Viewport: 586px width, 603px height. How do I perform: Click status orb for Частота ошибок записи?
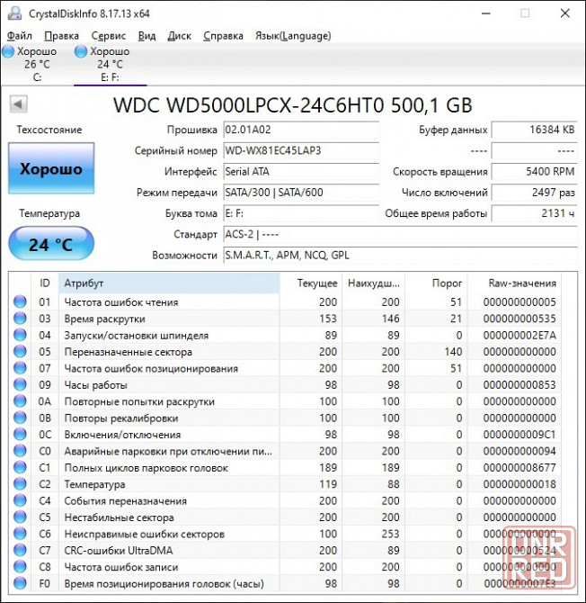pos(20,566)
